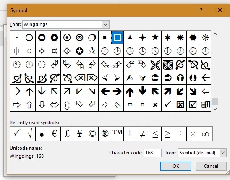Select the twelve-pointed black starburst symbol
Image resolution: width=230 pixels, height=180 pixels.
(x=193, y=37)
